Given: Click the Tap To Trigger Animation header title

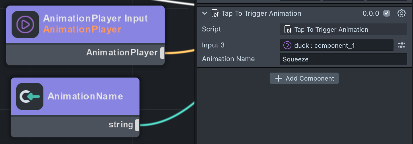Looking at the screenshot, I should 261,13.
